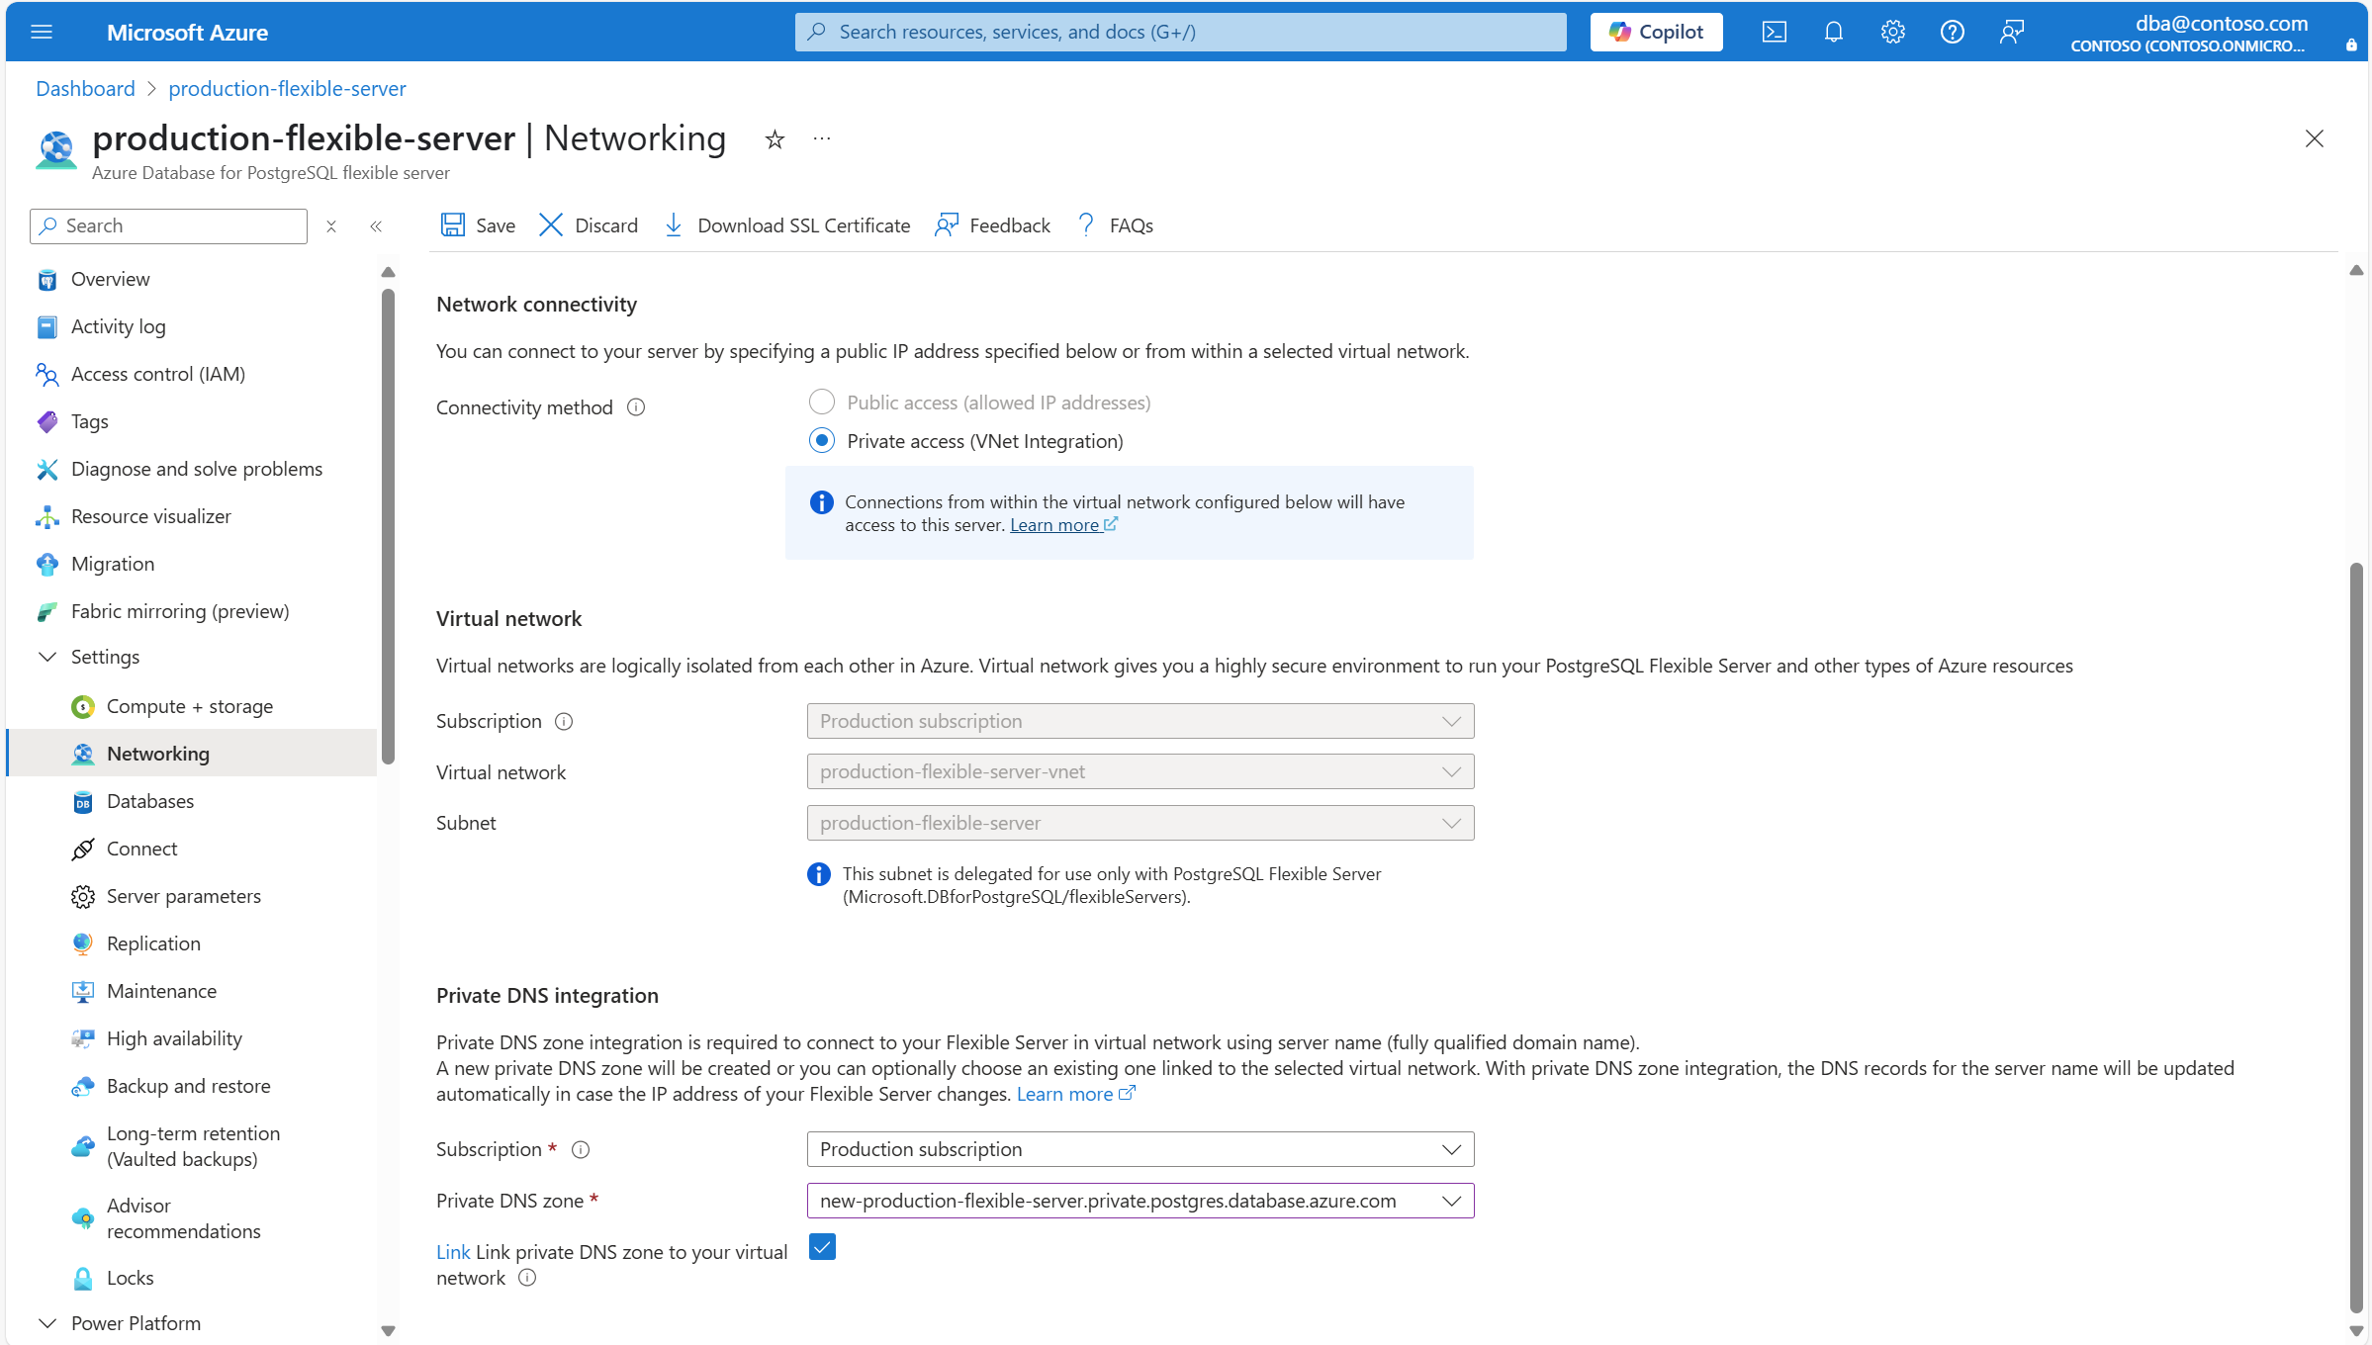
Task: Click Learn more link in info box
Action: [1054, 525]
